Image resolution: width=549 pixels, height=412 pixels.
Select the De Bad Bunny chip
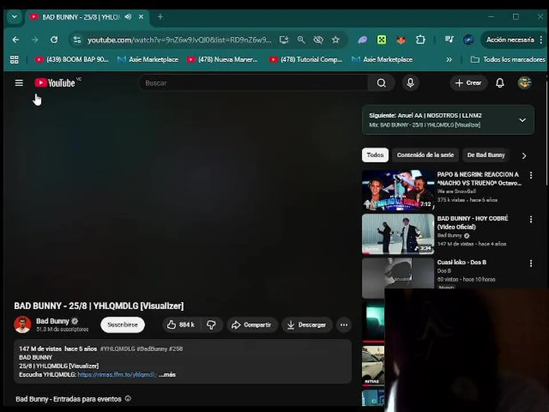point(486,155)
